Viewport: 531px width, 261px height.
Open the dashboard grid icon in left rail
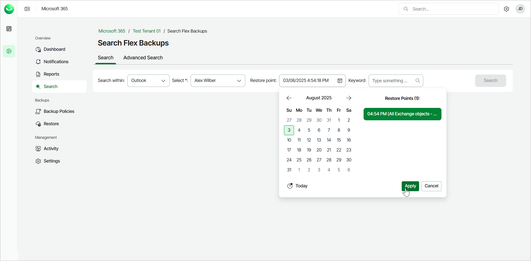click(x=9, y=29)
